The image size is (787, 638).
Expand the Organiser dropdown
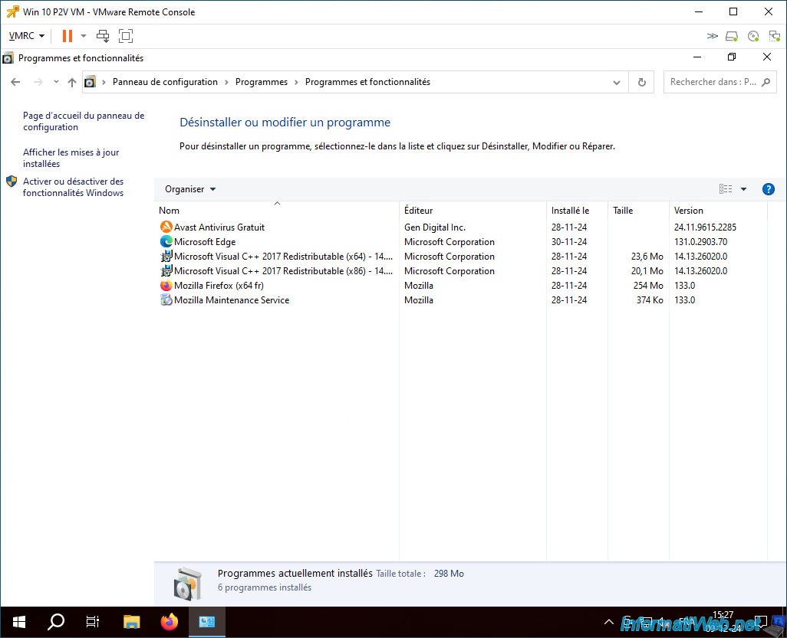(190, 189)
